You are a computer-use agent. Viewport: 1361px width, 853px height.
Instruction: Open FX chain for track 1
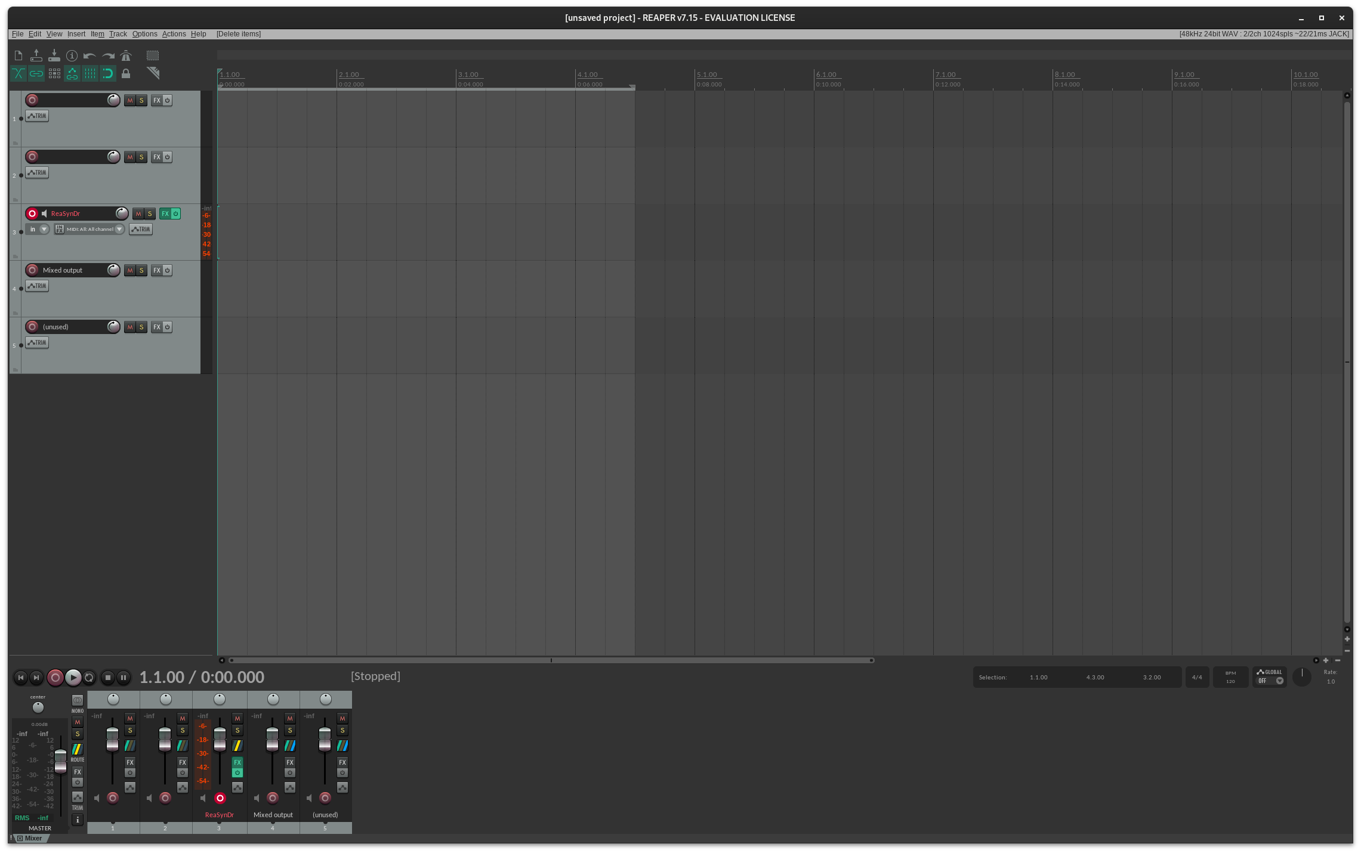pos(157,100)
